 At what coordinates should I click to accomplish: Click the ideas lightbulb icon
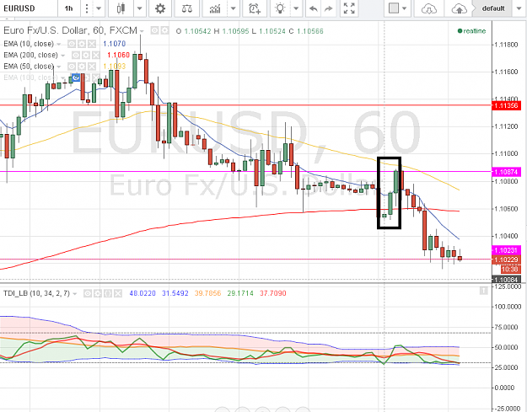pos(280,8)
